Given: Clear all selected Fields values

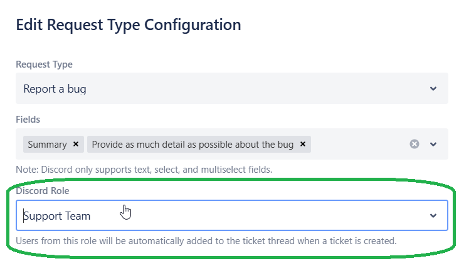Looking at the screenshot, I should coord(414,144).
